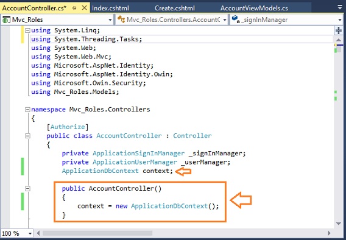
Task: Open the _signInManager member dropdown
Action: (287, 20)
